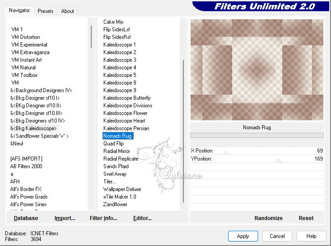331x246 pixels.
Task: Select the Navigator tab
Action: click(x=19, y=10)
